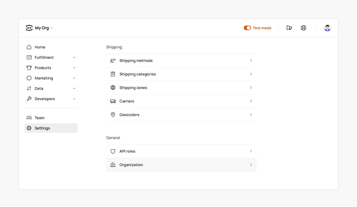Screen dimensions: 357x207
Task: Click the Shipping zones globe icon
Action: pyautogui.click(x=113, y=88)
